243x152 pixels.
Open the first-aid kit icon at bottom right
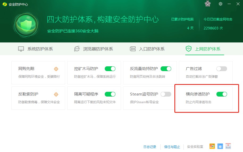(228, 146)
